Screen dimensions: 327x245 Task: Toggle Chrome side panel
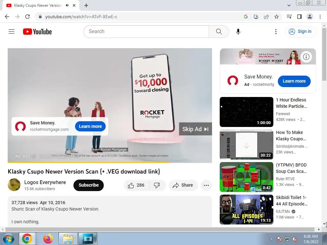tap(300, 17)
